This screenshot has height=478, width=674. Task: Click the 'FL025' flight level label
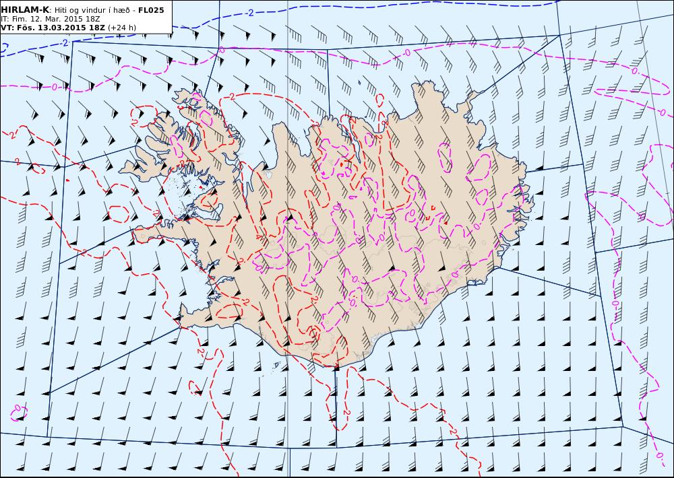[151, 10]
